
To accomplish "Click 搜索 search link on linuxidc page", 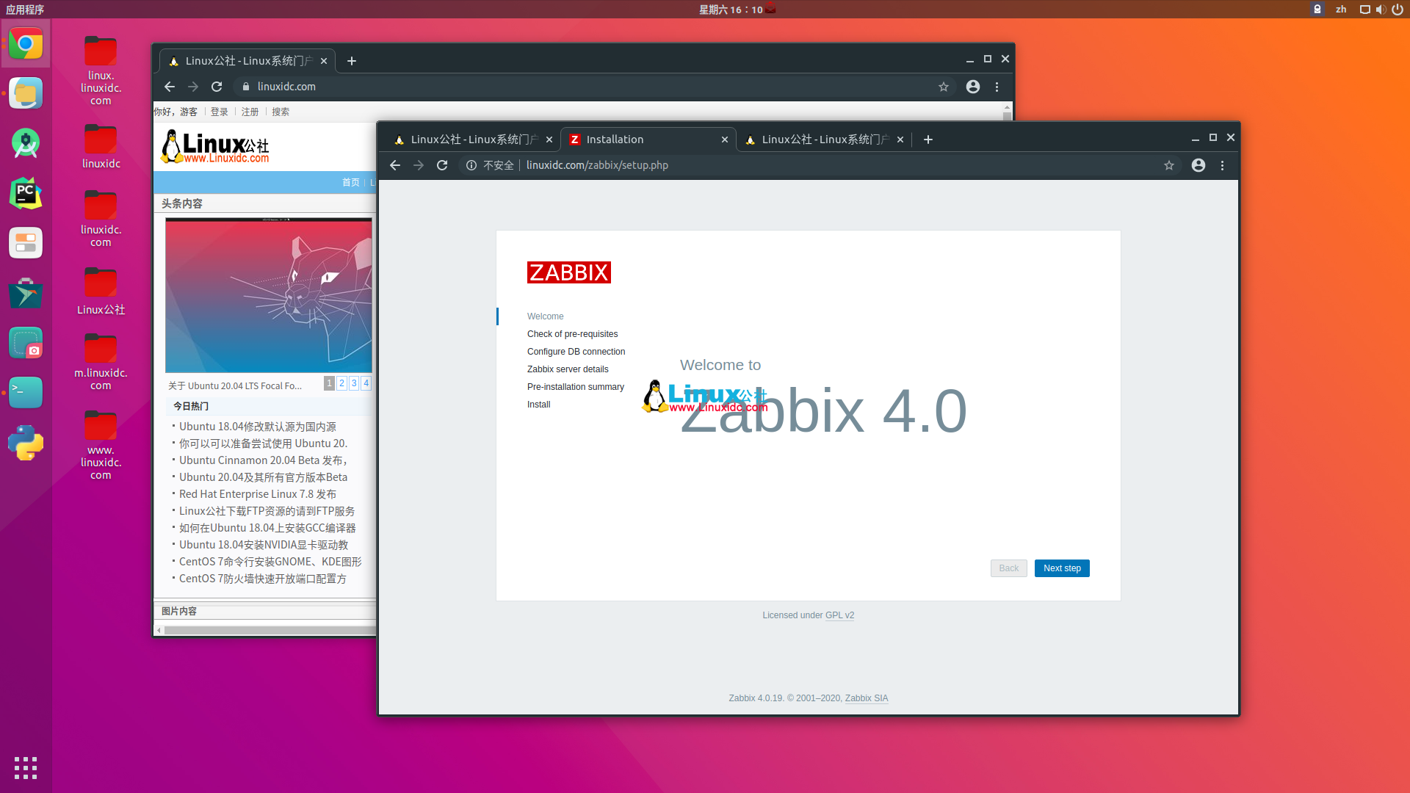I will [281, 112].
